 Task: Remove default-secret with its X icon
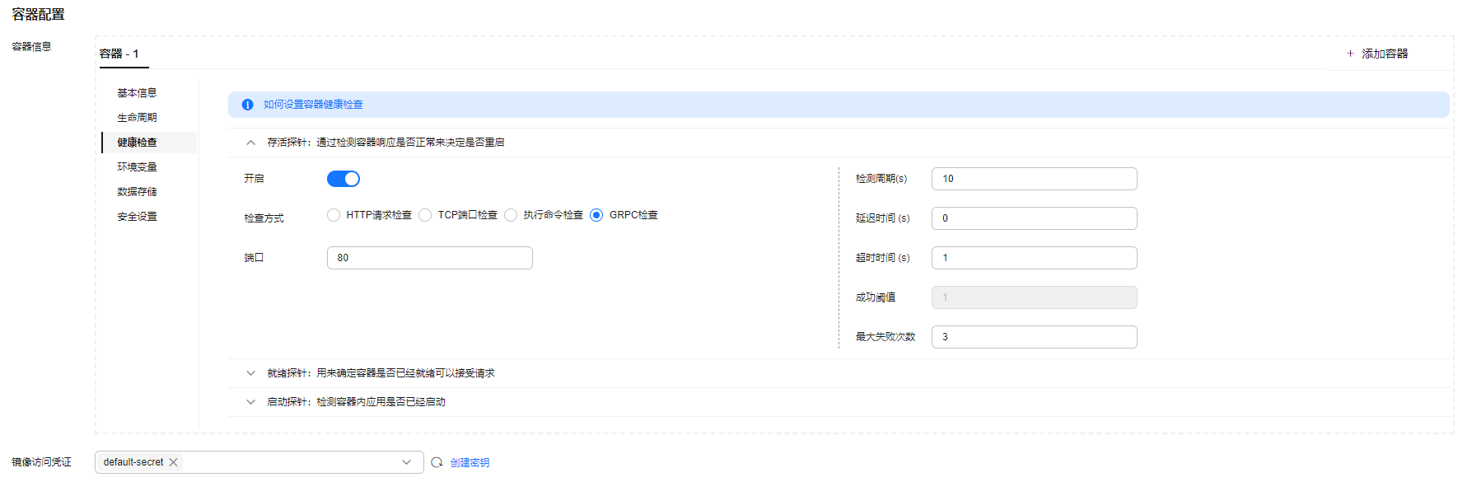tap(173, 462)
